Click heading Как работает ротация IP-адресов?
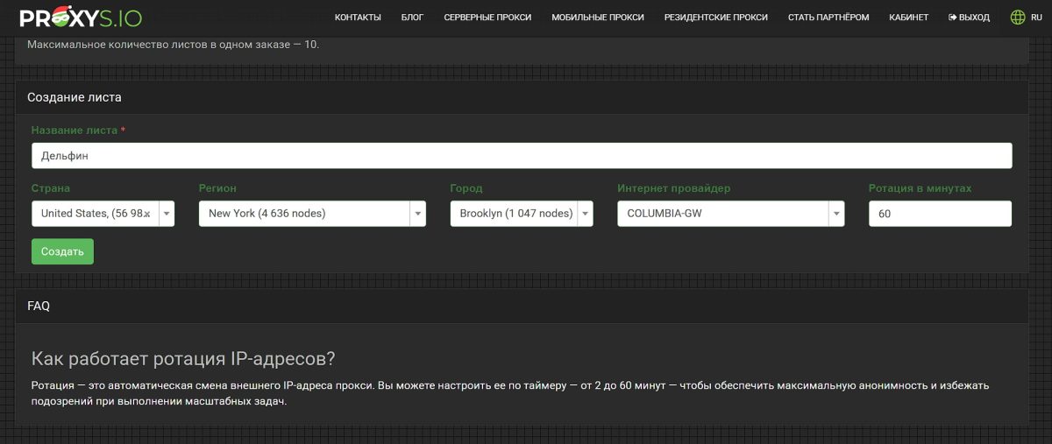Screen dimensions: 1052x444 pyautogui.click(x=183, y=358)
